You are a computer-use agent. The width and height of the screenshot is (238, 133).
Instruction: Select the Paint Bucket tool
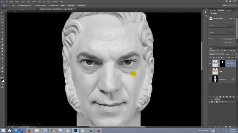click(2, 48)
